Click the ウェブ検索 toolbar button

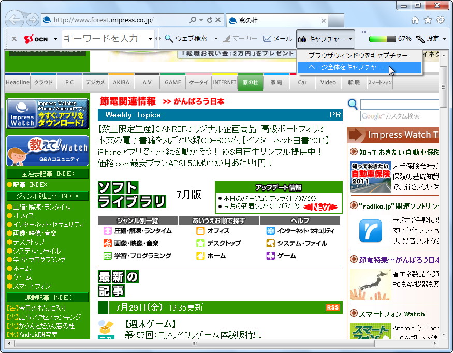186,38
